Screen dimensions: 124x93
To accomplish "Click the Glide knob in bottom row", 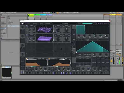I will pos(95,69).
